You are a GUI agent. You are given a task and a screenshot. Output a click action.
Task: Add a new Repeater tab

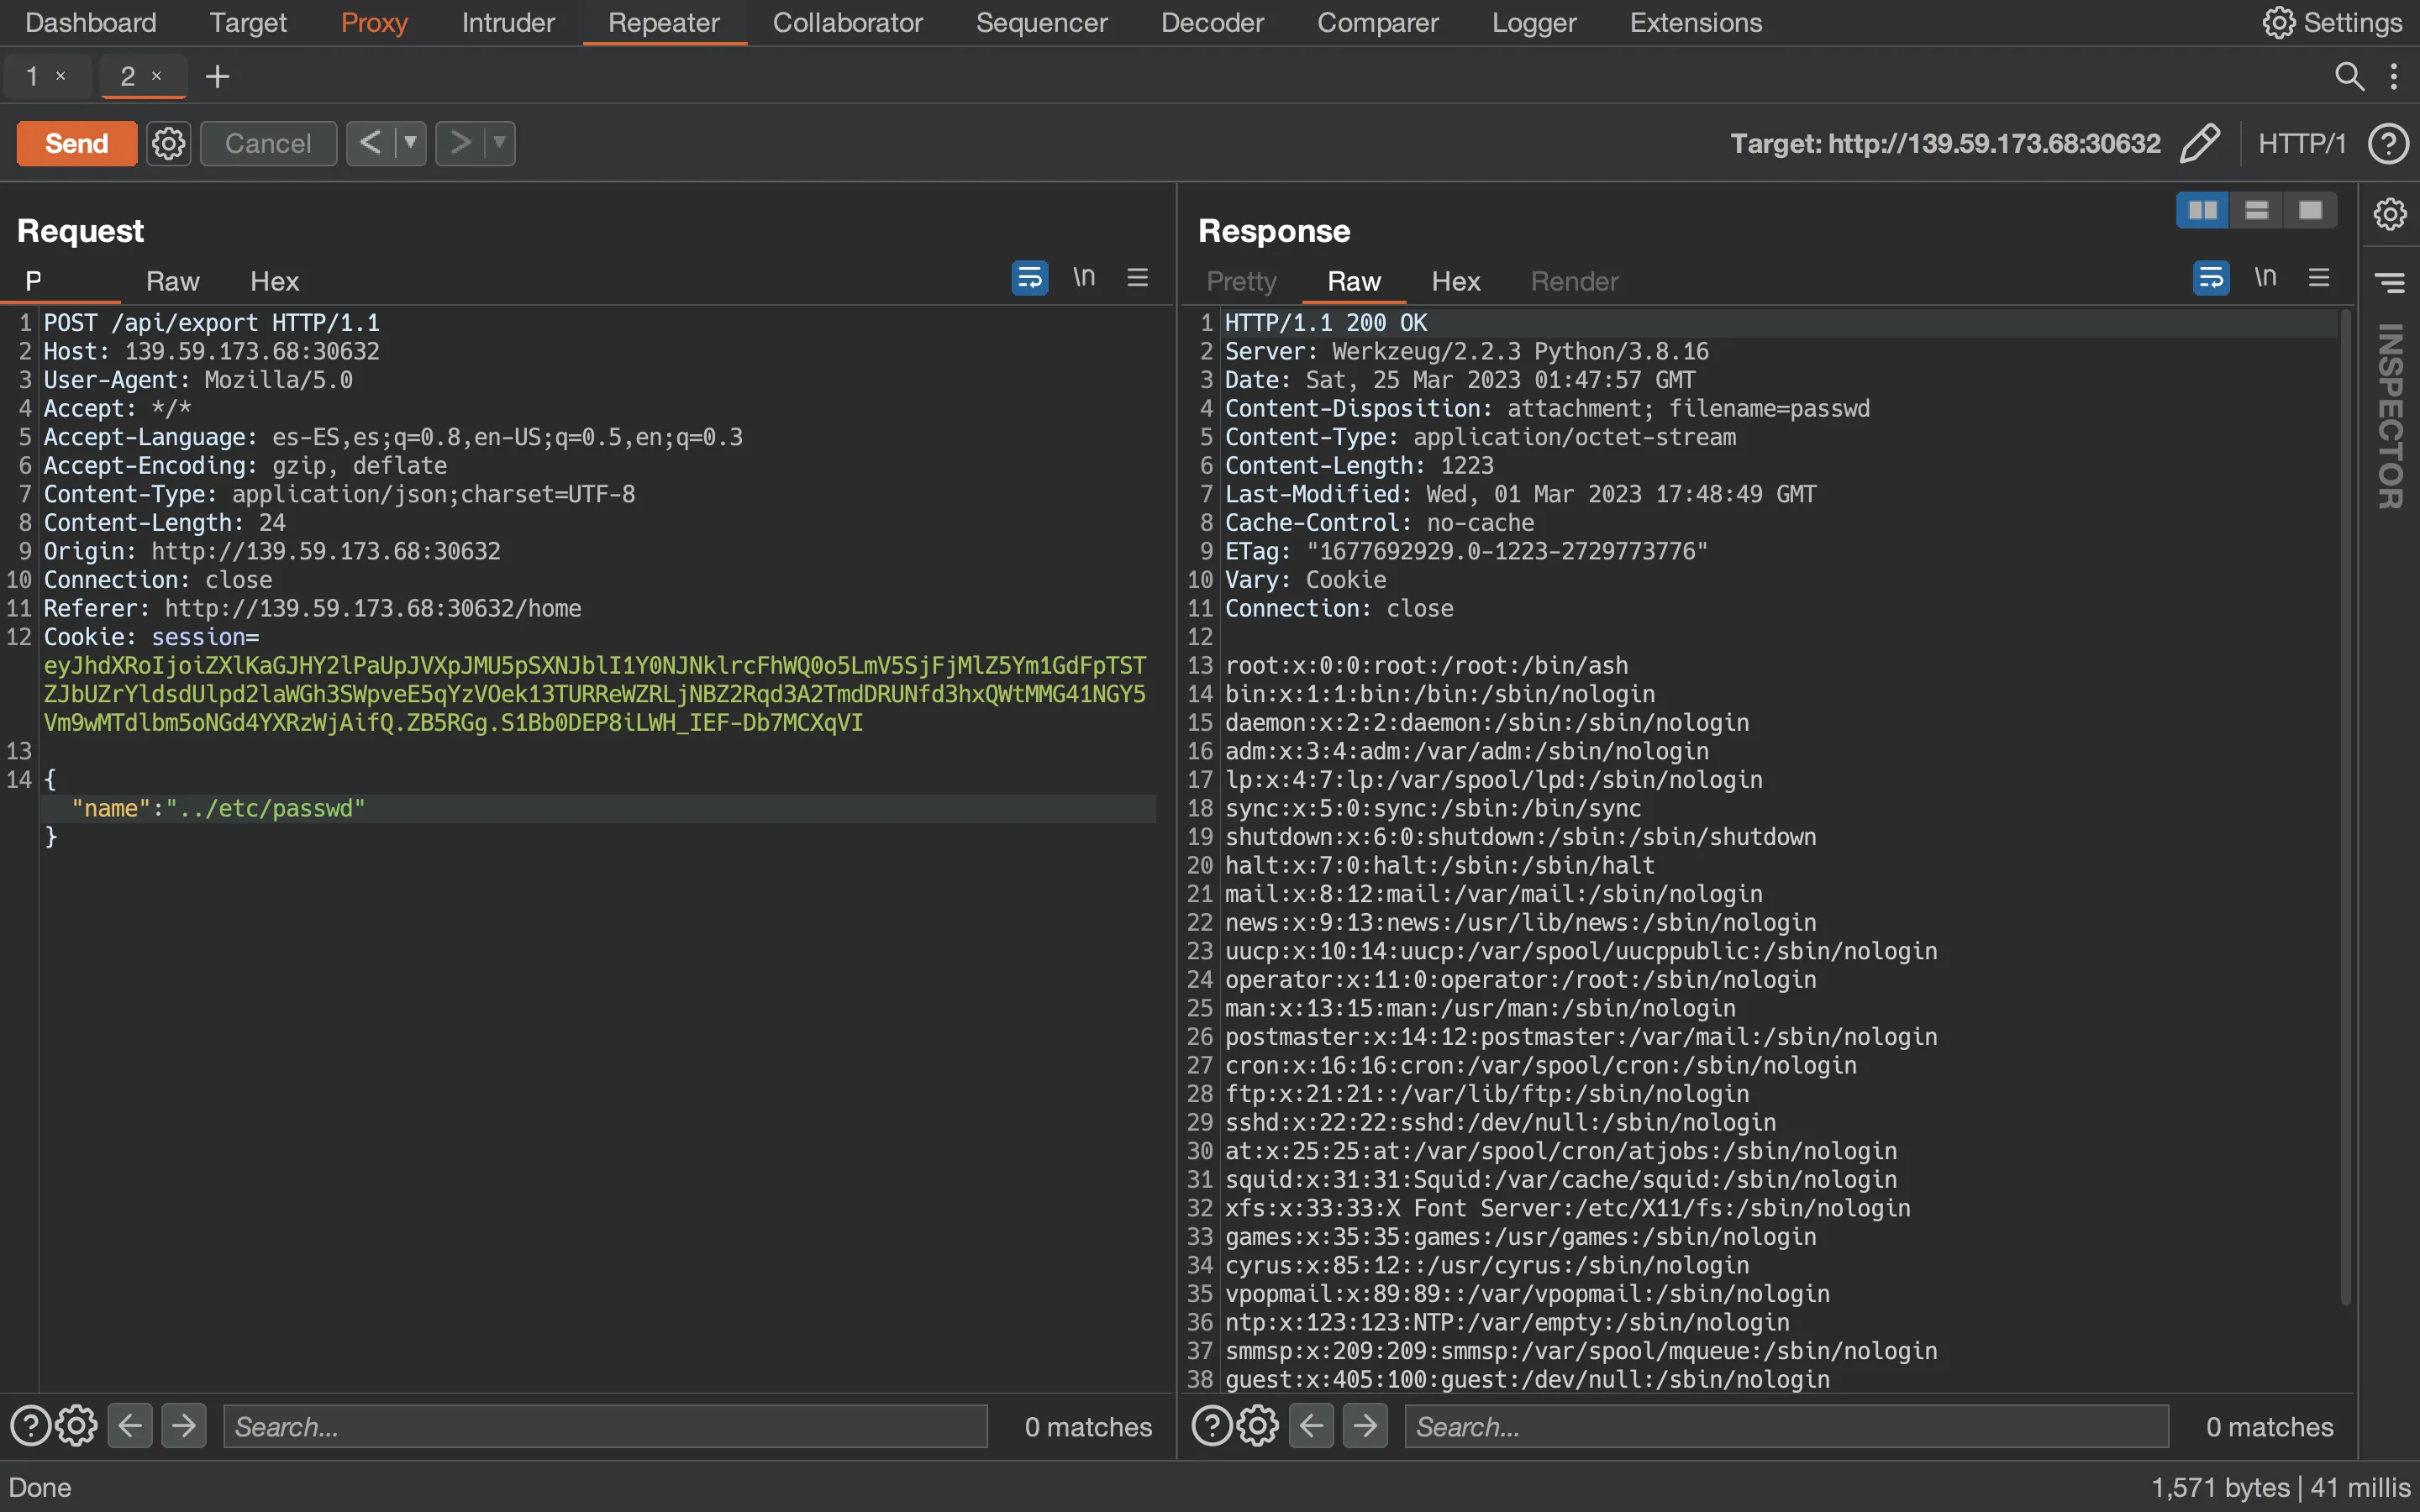click(x=217, y=76)
